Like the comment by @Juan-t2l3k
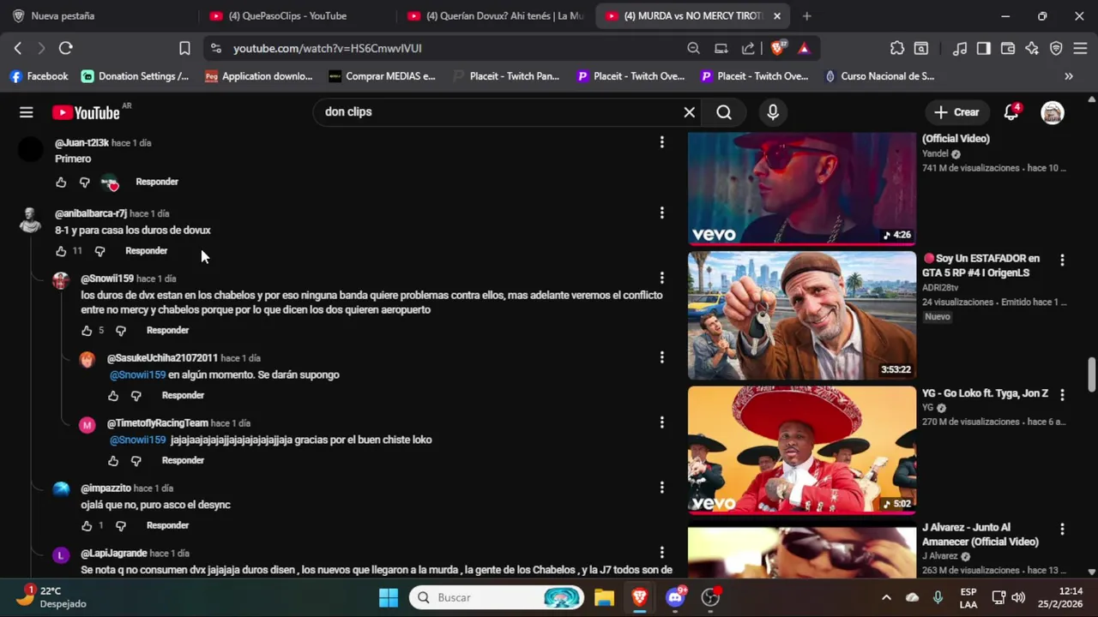This screenshot has height=617, width=1098. click(x=61, y=182)
